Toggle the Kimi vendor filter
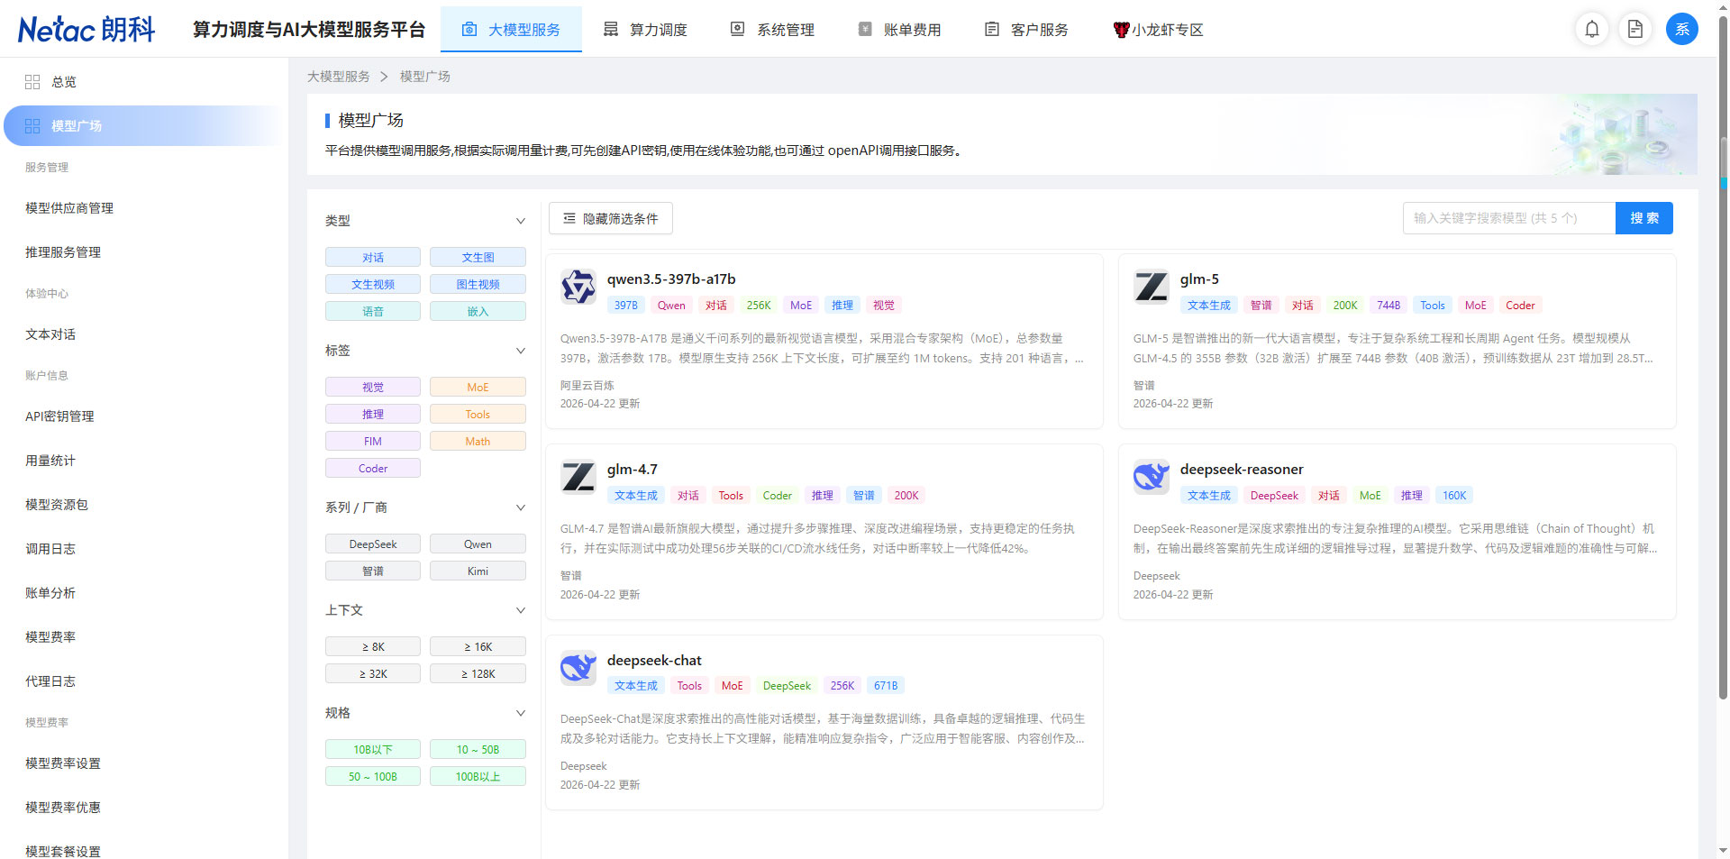The image size is (1730, 859). point(478,571)
